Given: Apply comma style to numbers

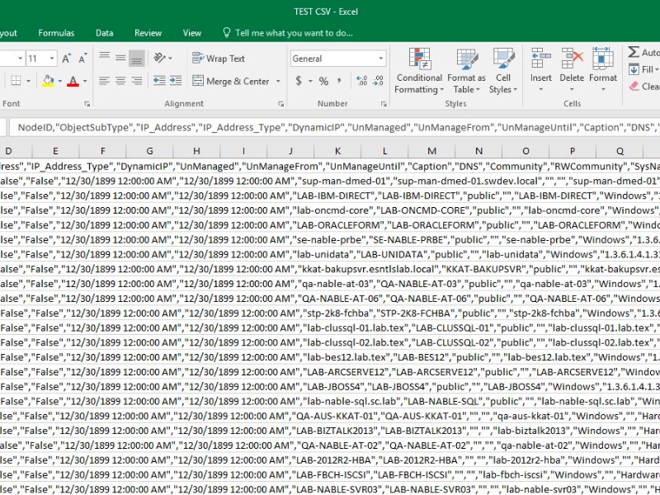Looking at the screenshot, I should pos(339,81).
